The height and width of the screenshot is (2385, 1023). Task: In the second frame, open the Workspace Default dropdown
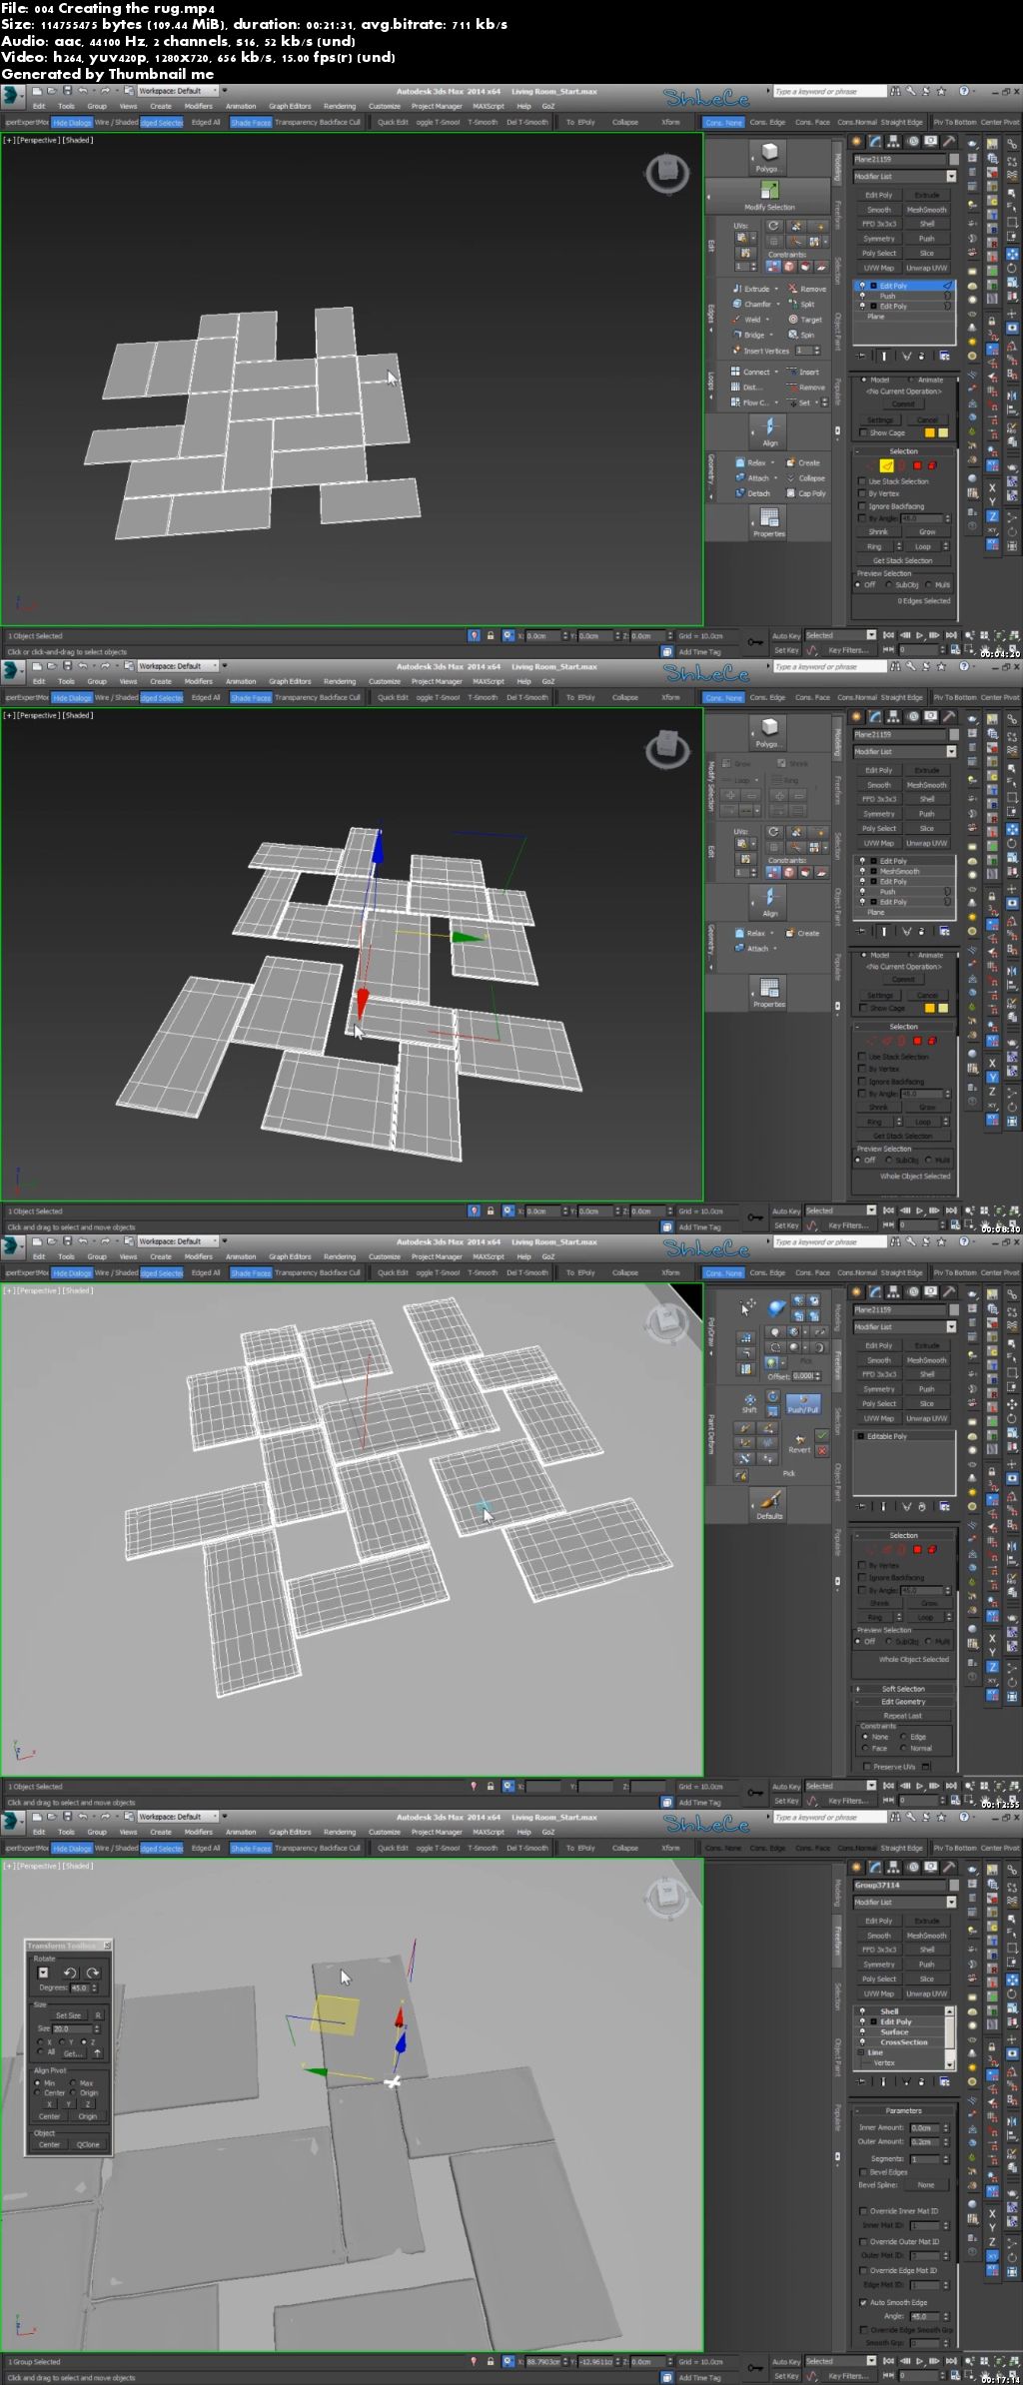[177, 666]
